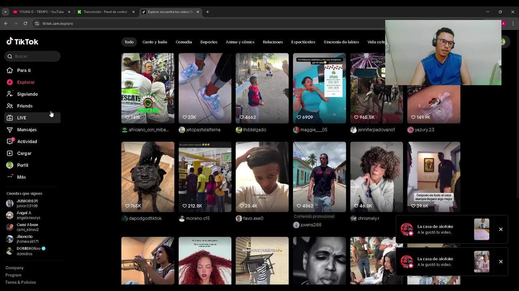Open the maggie___05 video thumbnail

[x=320, y=88]
